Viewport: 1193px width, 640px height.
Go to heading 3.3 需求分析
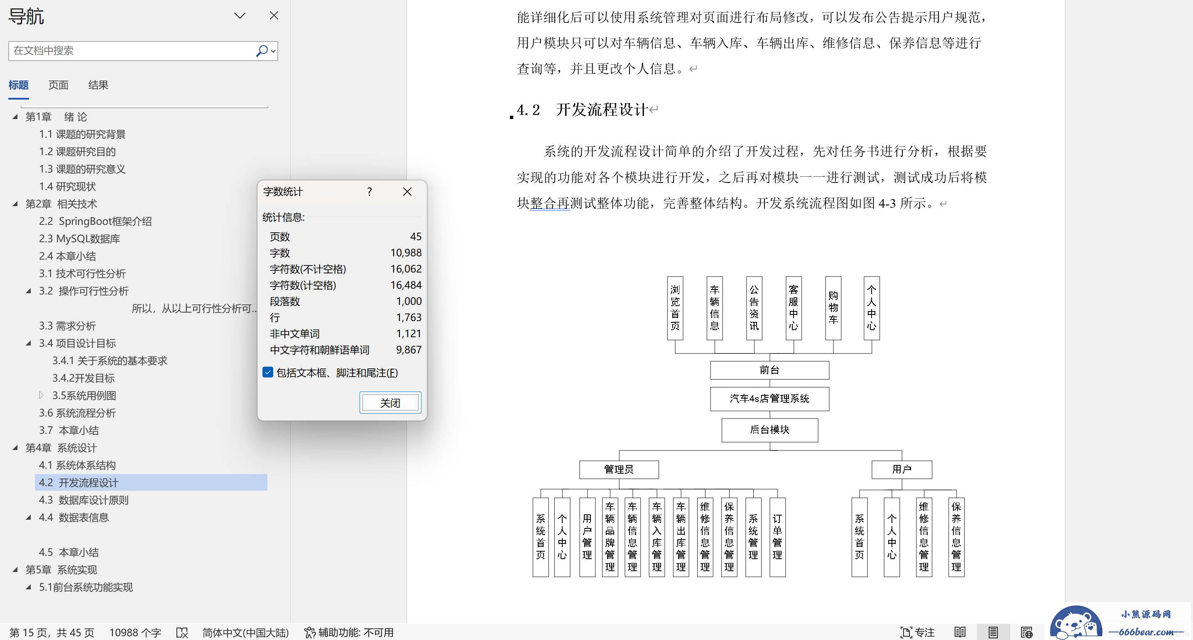pyautogui.click(x=67, y=326)
